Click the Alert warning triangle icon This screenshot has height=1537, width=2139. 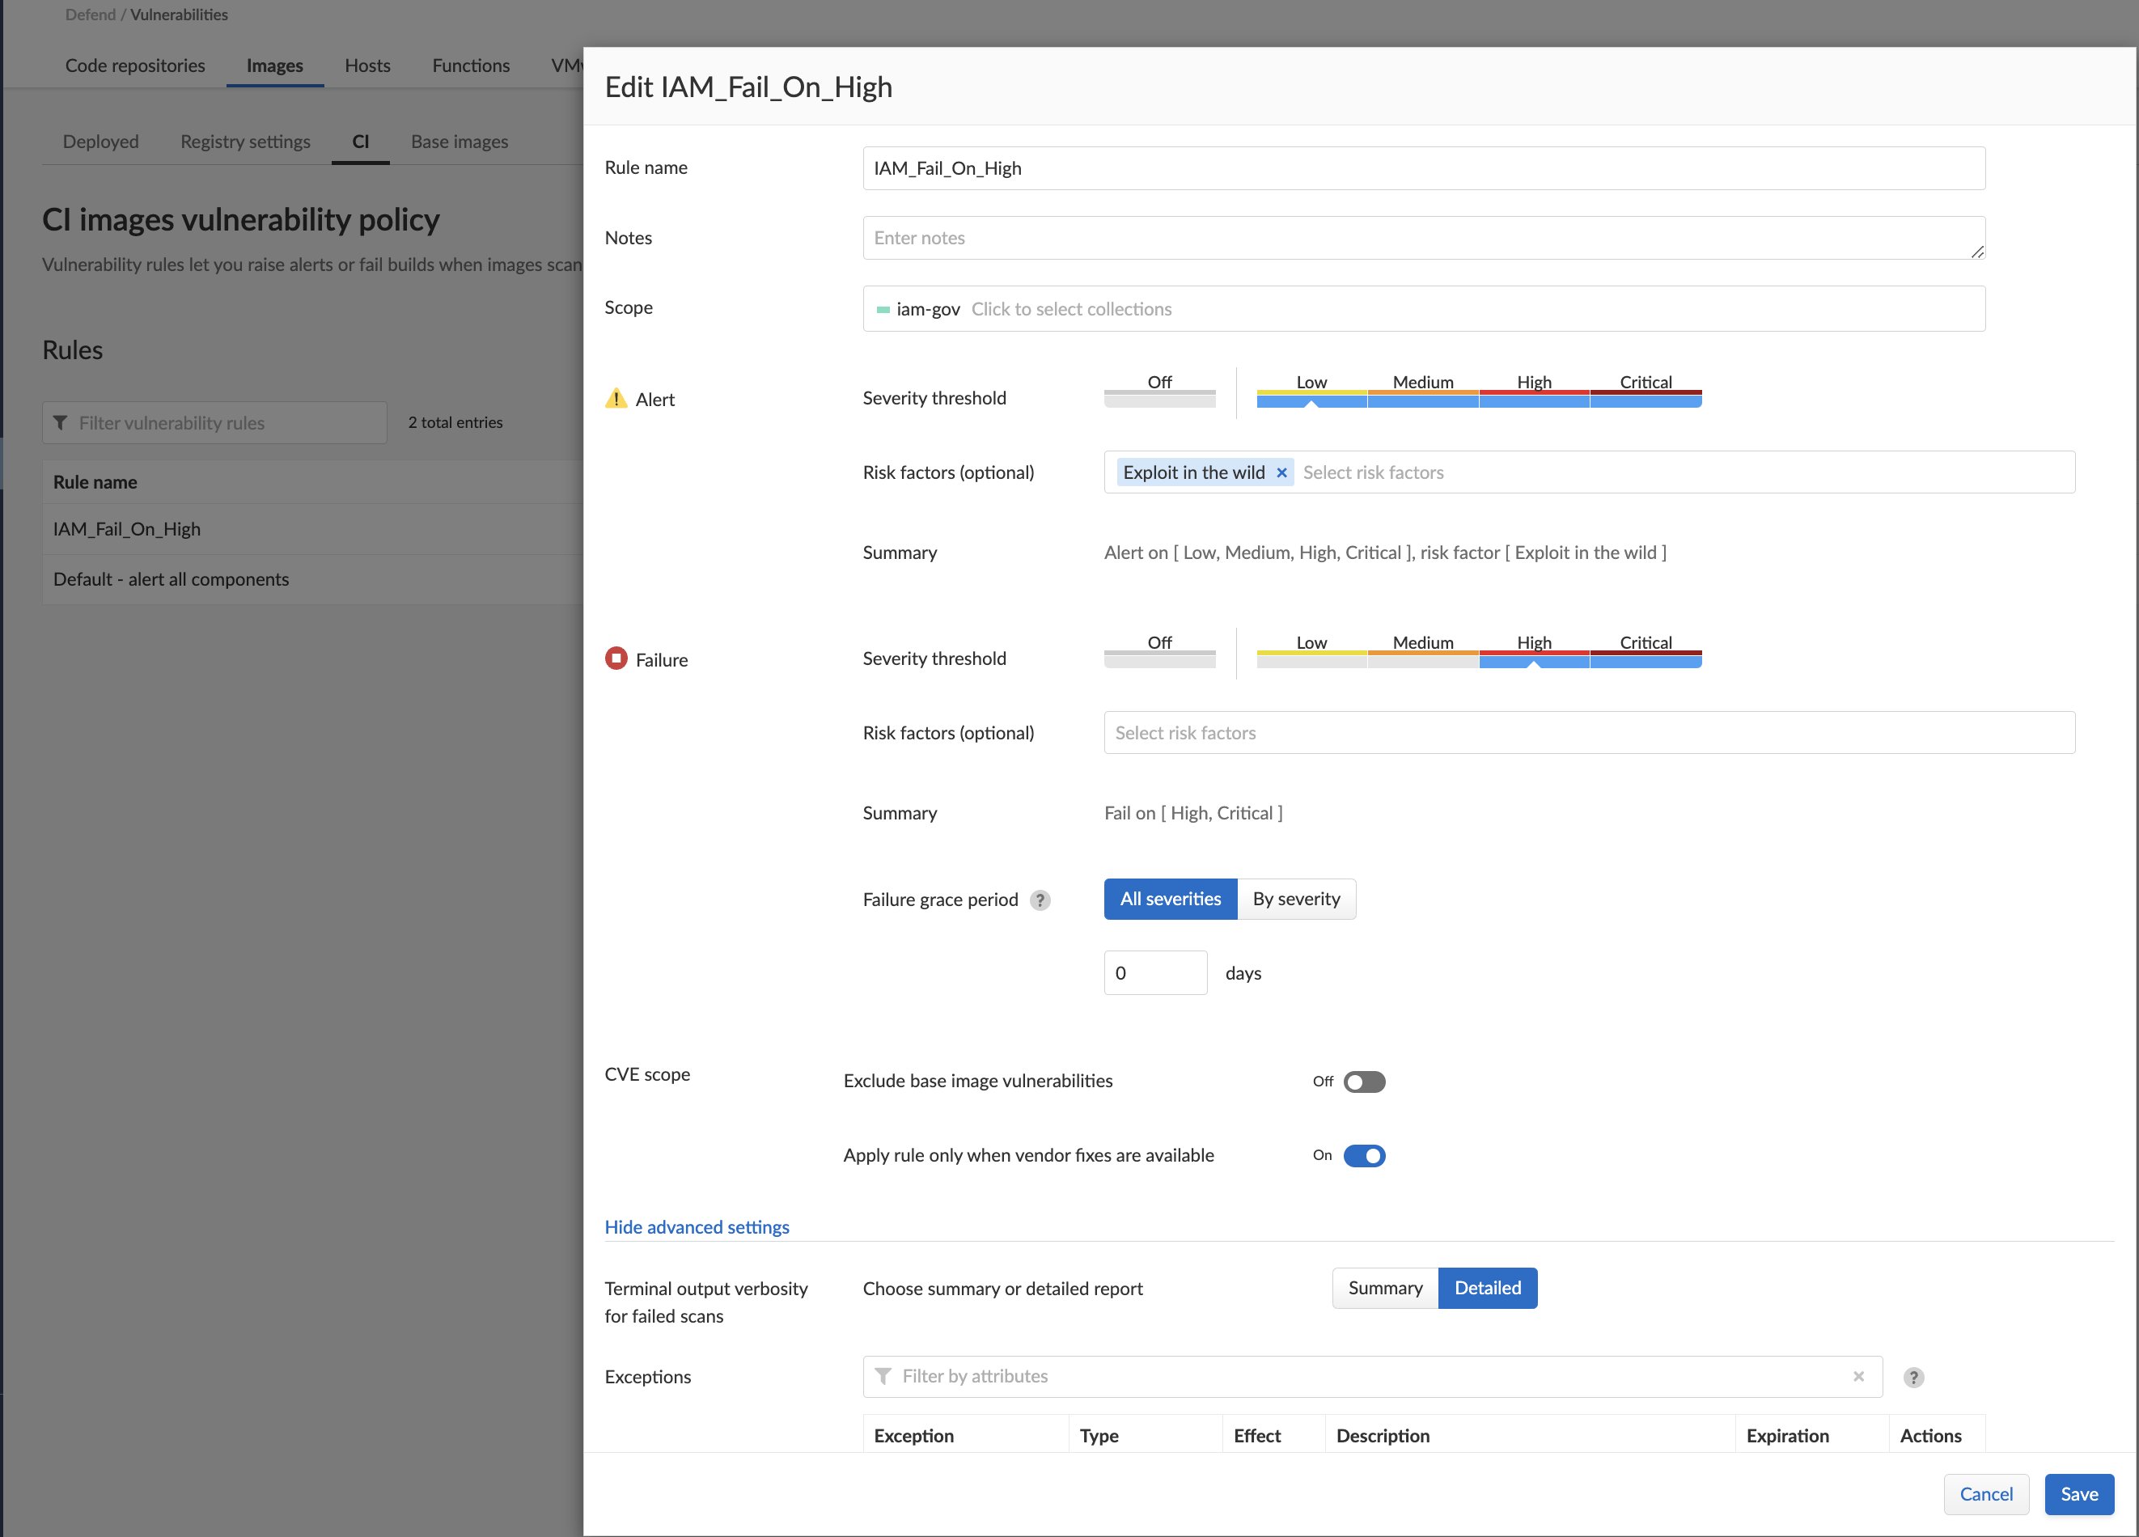click(x=616, y=398)
